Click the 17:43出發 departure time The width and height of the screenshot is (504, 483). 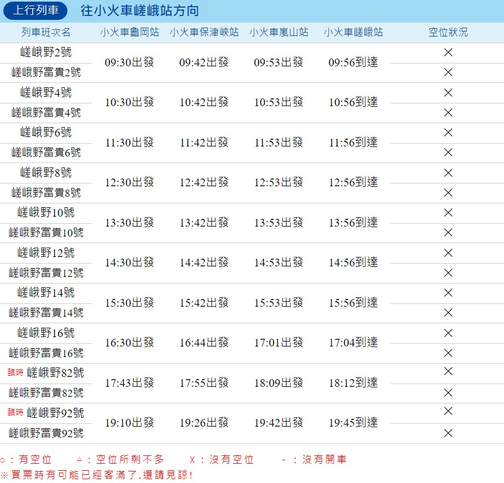[129, 383]
